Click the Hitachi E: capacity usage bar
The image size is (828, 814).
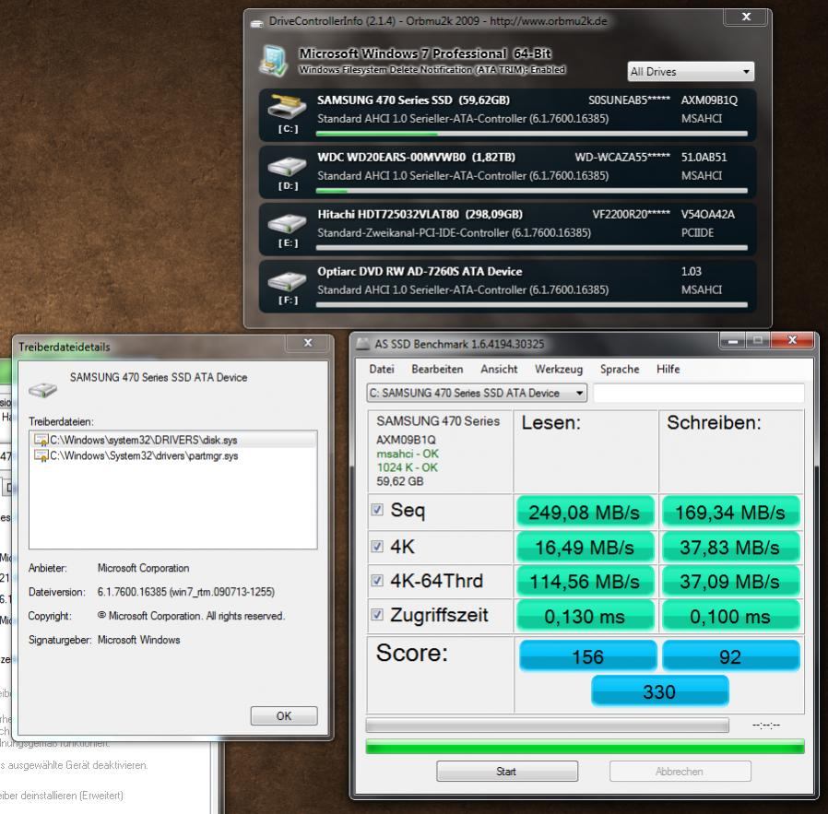click(x=532, y=248)
